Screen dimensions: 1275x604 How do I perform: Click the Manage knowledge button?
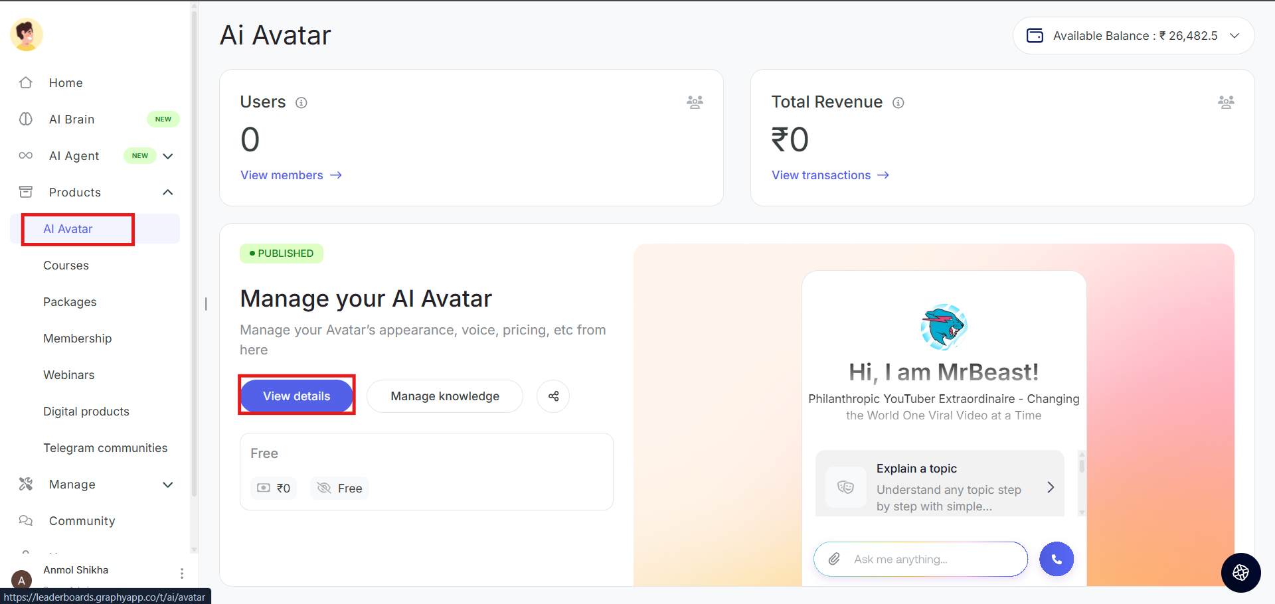[x=445, y=396]
